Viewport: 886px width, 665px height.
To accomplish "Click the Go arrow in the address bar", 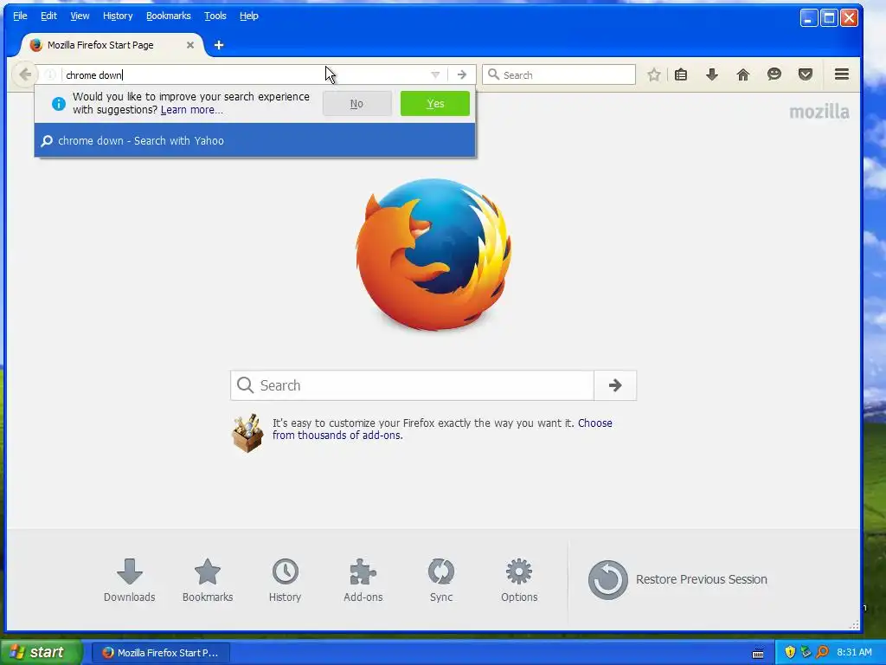I will coord(462,74).
